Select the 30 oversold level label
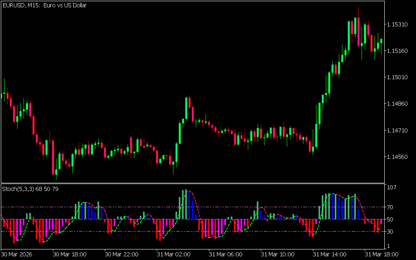 click(390, 232)
